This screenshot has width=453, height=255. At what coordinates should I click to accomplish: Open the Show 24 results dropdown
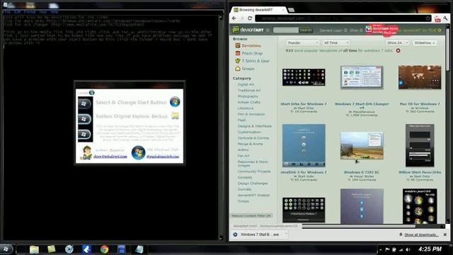[x=397, y=42]
